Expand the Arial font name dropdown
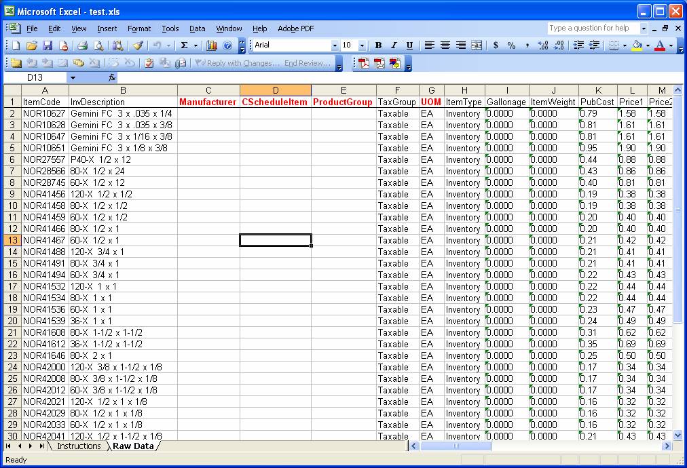This screenshot has height=468, width=687. click(x=335, y=45)
